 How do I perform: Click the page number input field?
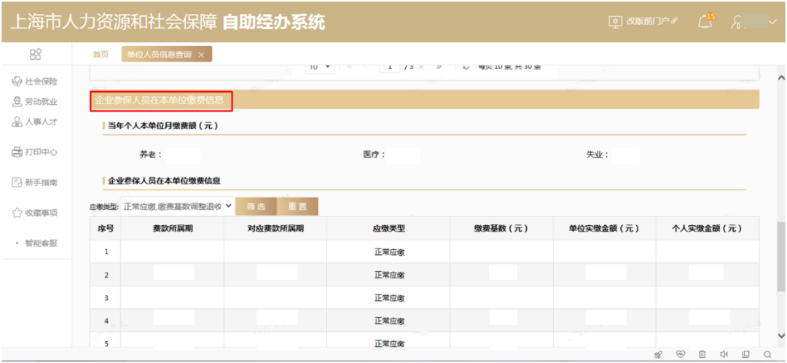[391, 67]
